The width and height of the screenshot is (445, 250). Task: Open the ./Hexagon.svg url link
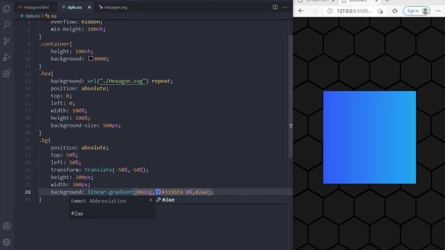click(122, 81)
